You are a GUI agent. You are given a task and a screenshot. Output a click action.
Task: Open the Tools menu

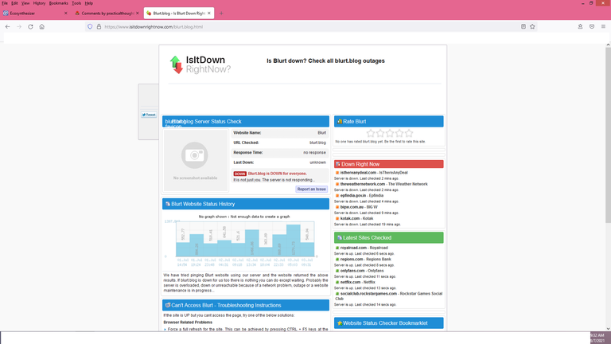[x=76, y=3]
